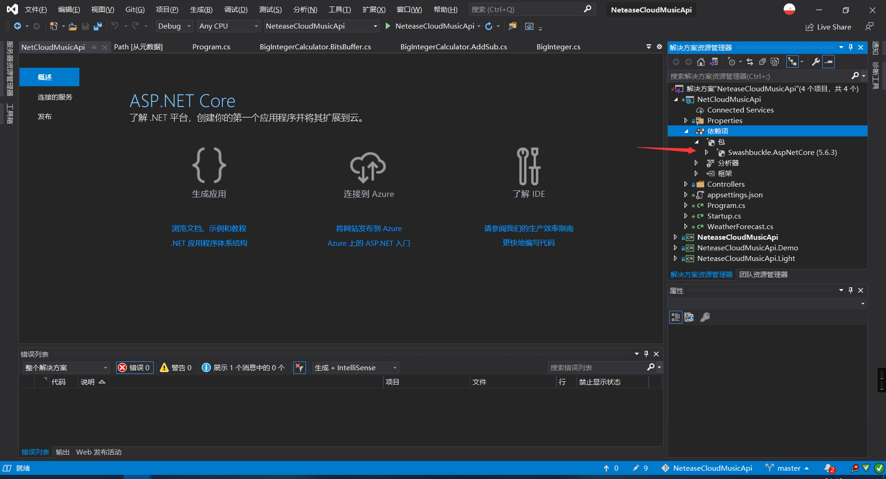
Task: Expand the Swashbuckle.AspNetCore package node
Action: point(706,152)
